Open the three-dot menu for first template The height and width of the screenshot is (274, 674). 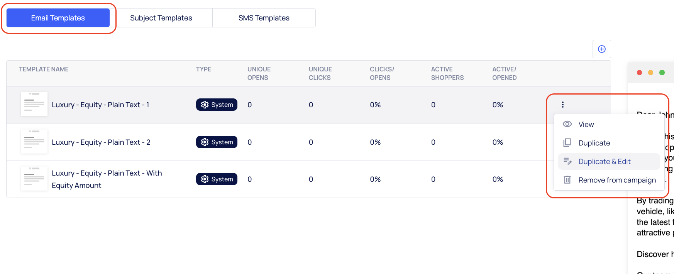coord(562,105)
